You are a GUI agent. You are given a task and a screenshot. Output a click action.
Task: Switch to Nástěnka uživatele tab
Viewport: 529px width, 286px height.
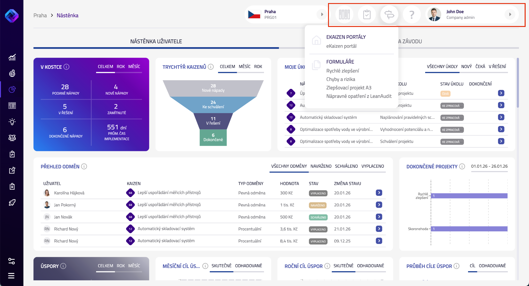tap(156, 41)
